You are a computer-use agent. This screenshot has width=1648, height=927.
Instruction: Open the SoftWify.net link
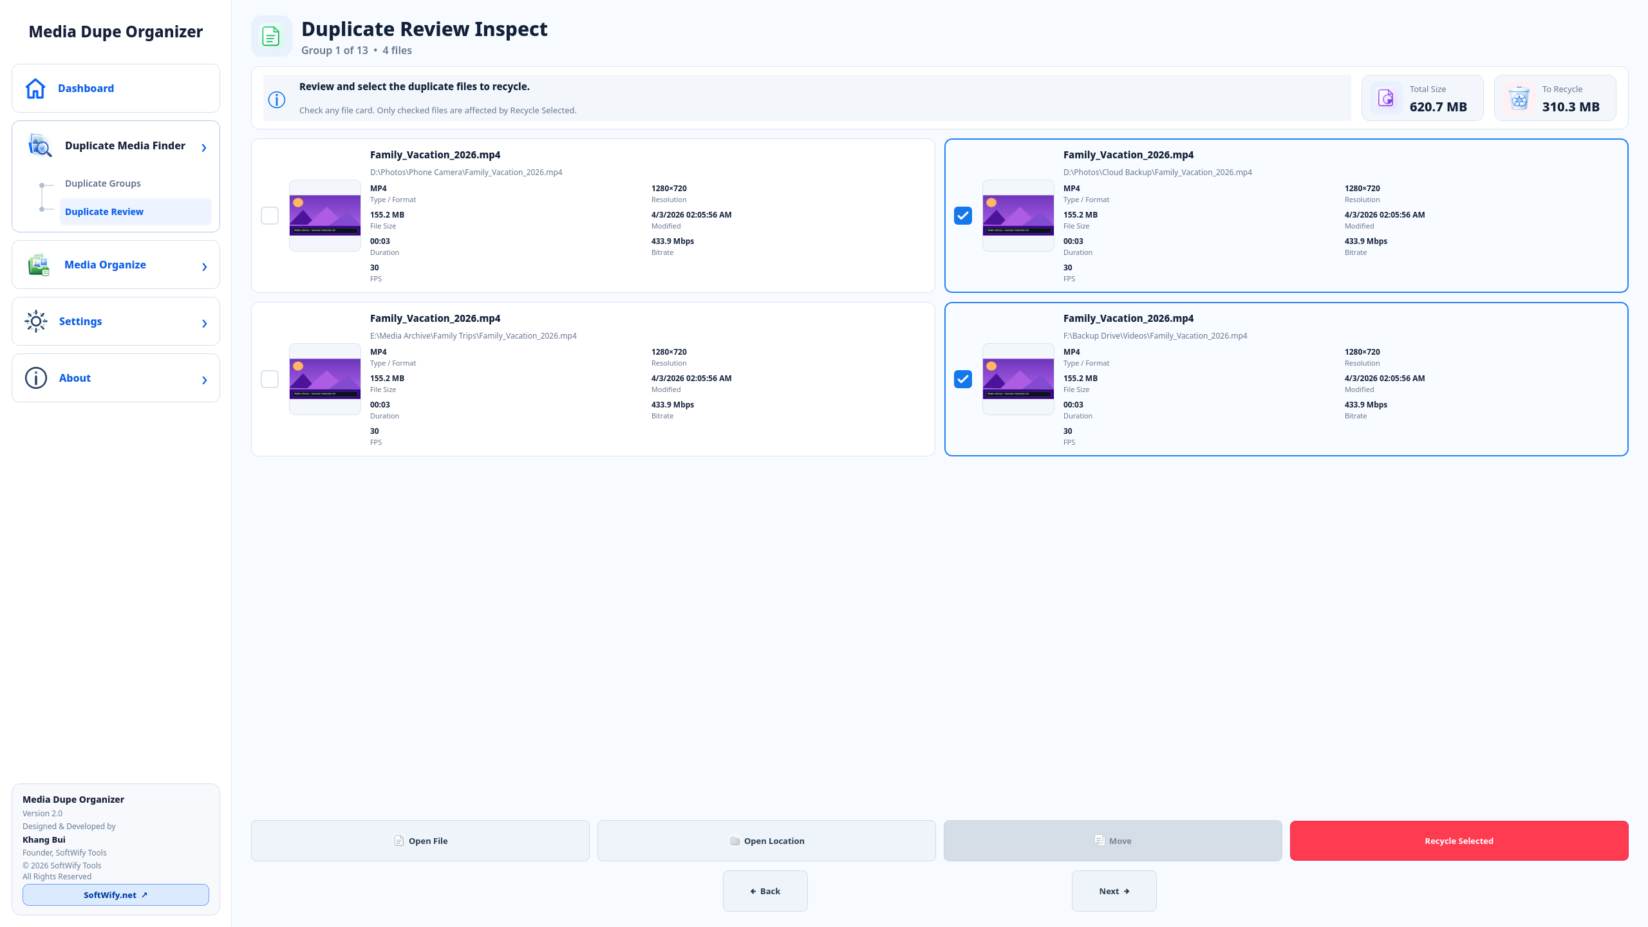click(116, 895)
